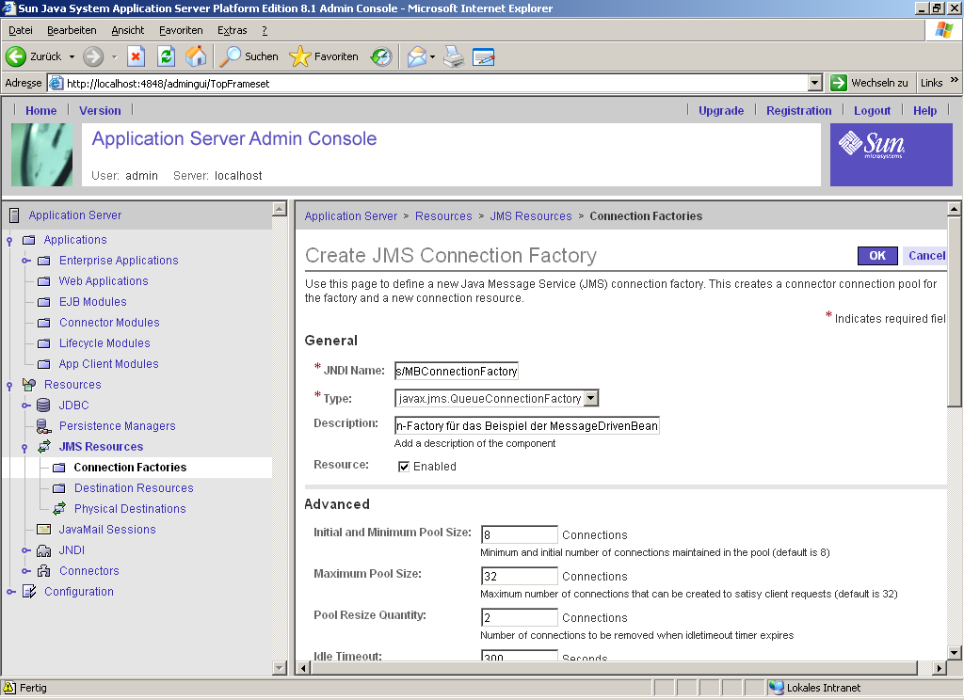Screen dimensions: 964x700
Task: Open the Mail button dropdown arrow
Action: [432, 56]
